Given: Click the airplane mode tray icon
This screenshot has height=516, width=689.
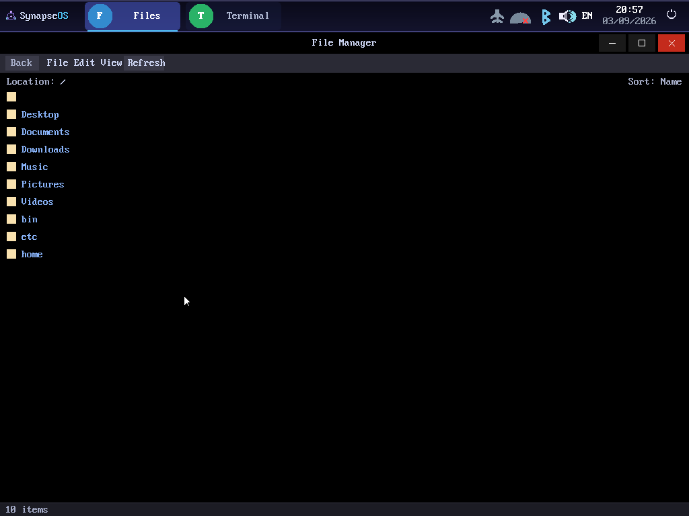Looking at the screenshot, I should [497, 16].
